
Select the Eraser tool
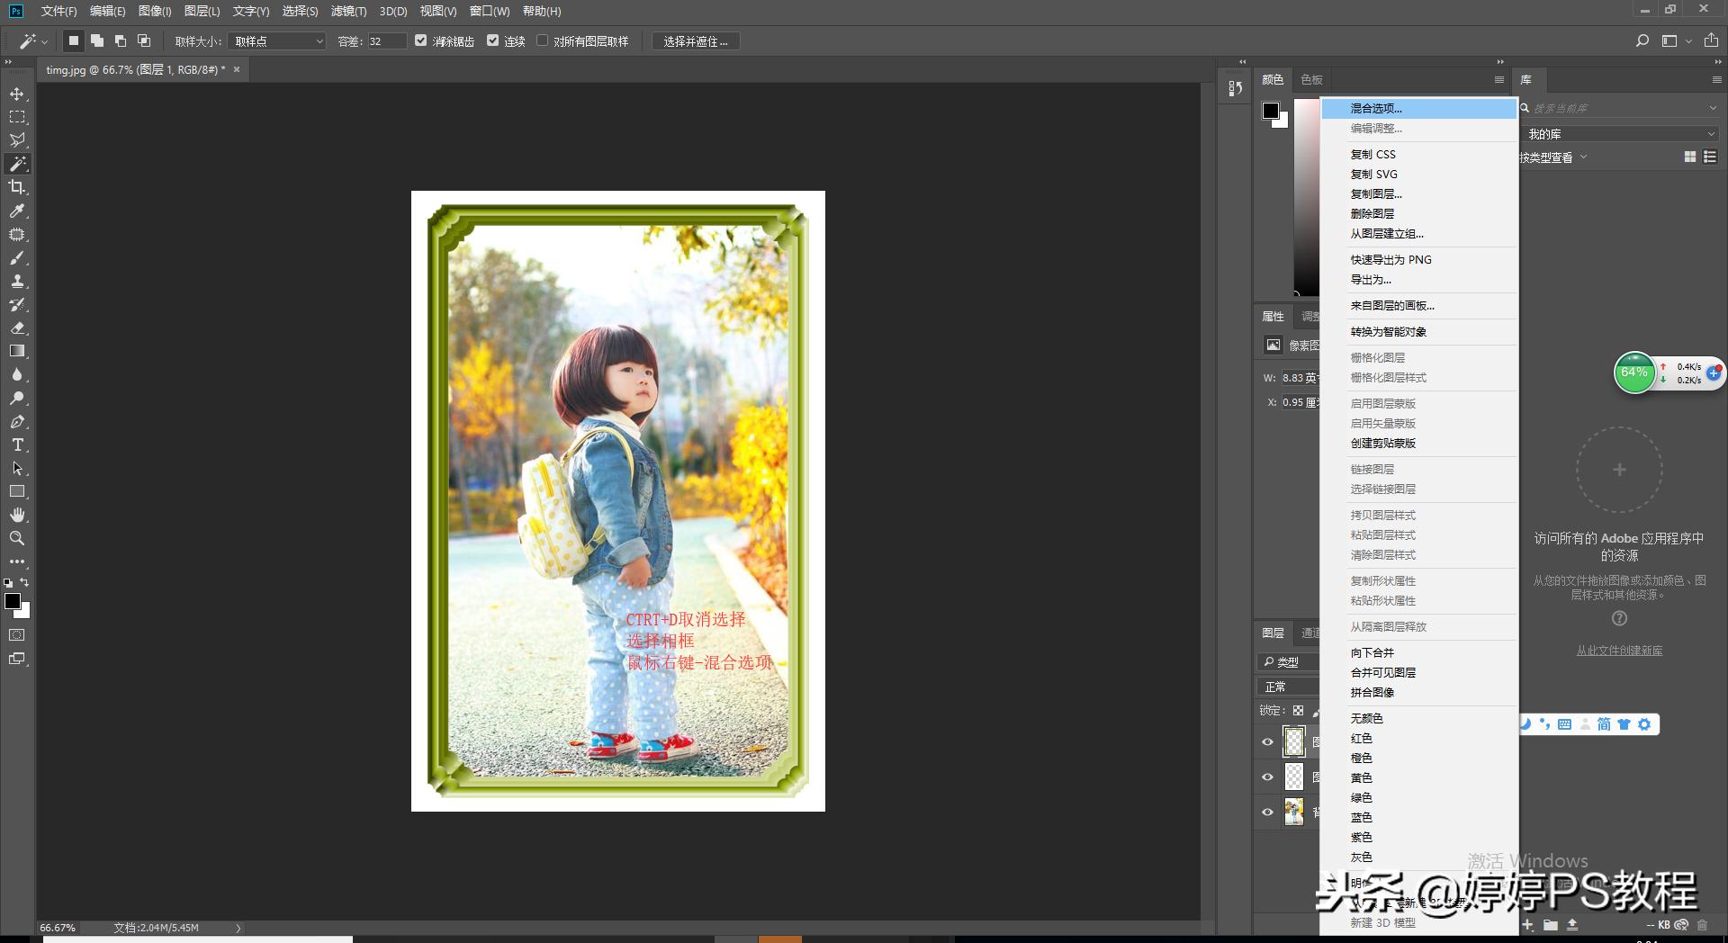point(17,328)
